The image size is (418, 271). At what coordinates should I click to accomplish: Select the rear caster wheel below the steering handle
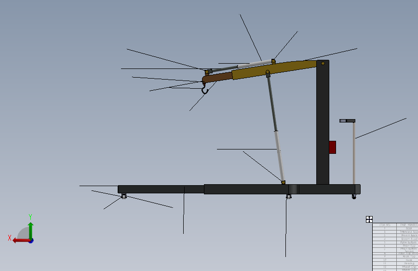pyautogui.click(x=354, y=197)
